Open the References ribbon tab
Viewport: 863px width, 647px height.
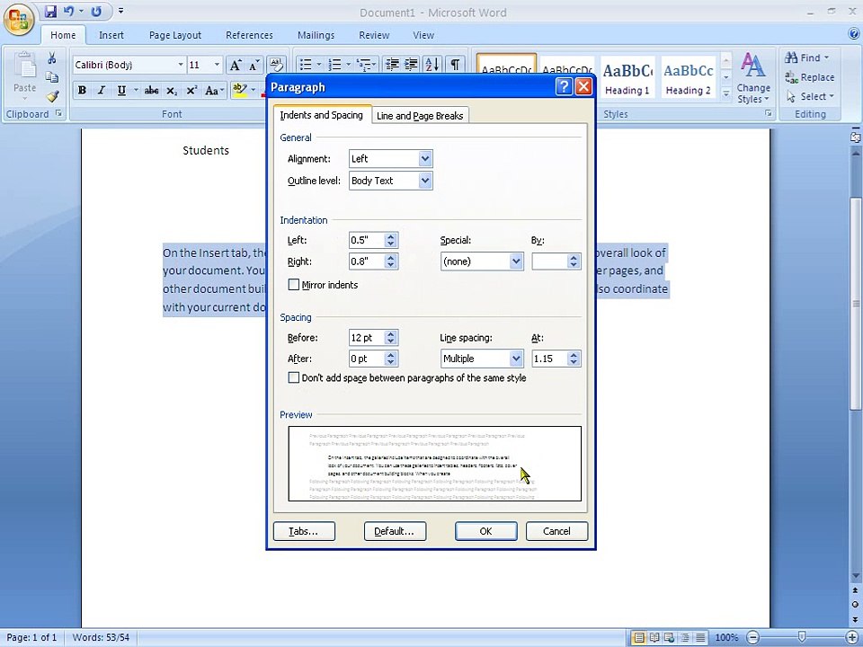coord(249,35)
